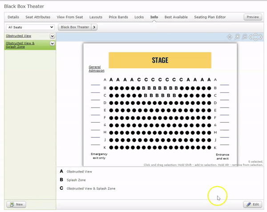Viewport: 267px width, 212px height.
Task: Create a new info item with New
Action: tap(16, 204)
